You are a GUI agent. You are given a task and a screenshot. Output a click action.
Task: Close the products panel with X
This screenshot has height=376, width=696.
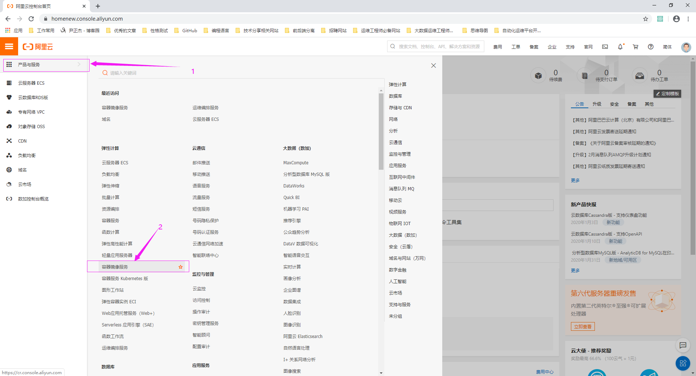[x=434, y=66]
